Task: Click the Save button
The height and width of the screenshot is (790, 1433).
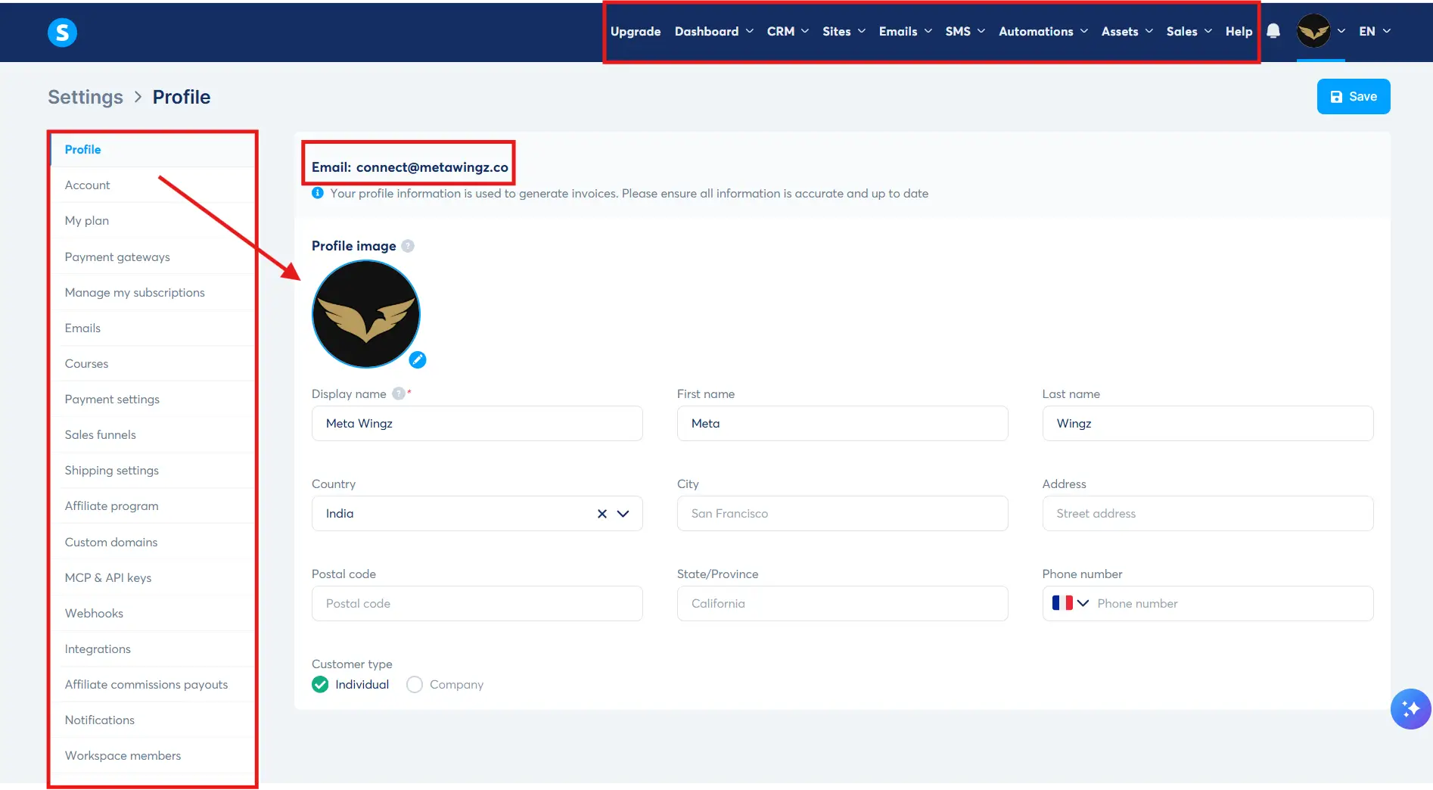Action: [x=1353, y=96]
